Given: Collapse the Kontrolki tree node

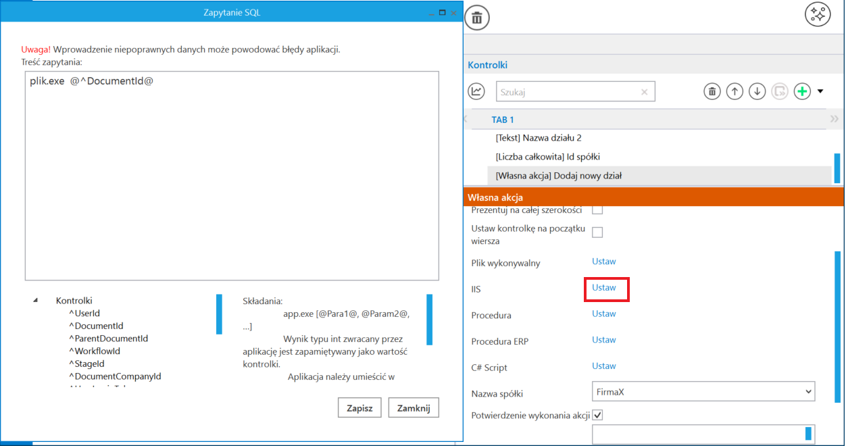Looking at the screenshot, I should [x=35, y=301].
